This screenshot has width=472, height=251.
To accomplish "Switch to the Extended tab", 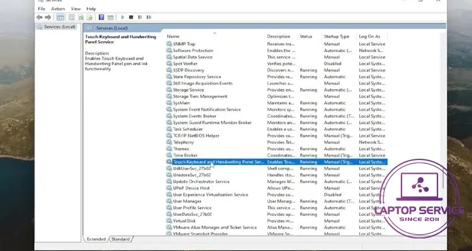I will coord(96,239).
